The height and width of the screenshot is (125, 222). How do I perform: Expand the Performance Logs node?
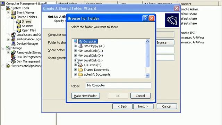8,39
